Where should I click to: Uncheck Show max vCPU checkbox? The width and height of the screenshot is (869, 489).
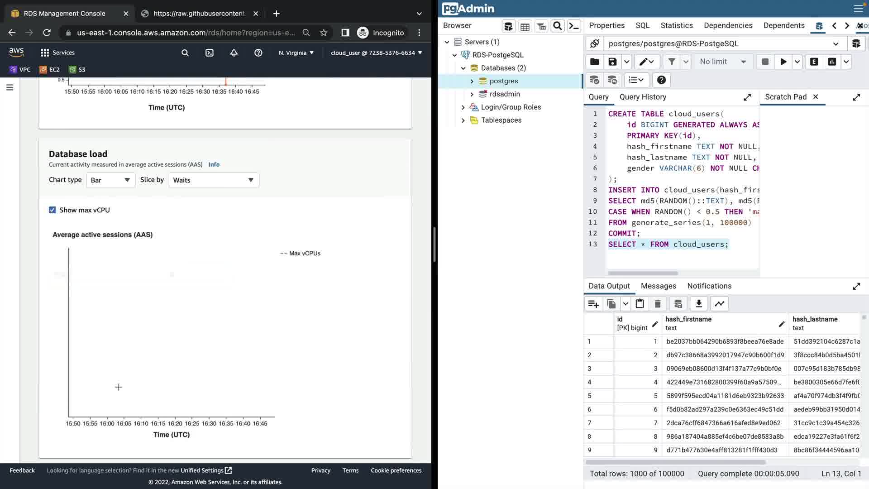click(x=53, y=210)
